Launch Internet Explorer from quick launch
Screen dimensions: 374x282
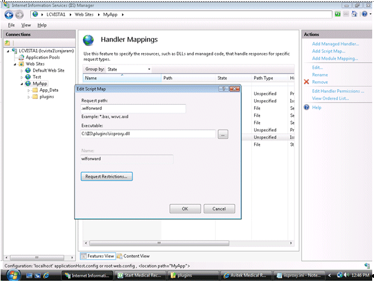pos(46,275)
